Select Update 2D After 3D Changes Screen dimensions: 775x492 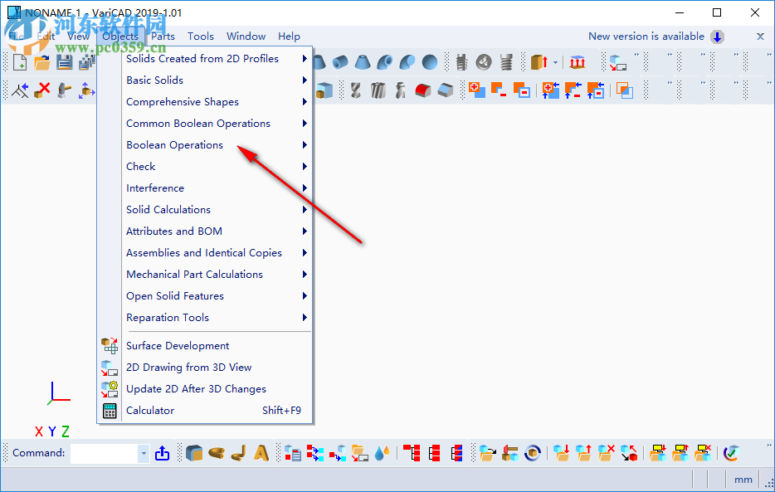(196, 389)
